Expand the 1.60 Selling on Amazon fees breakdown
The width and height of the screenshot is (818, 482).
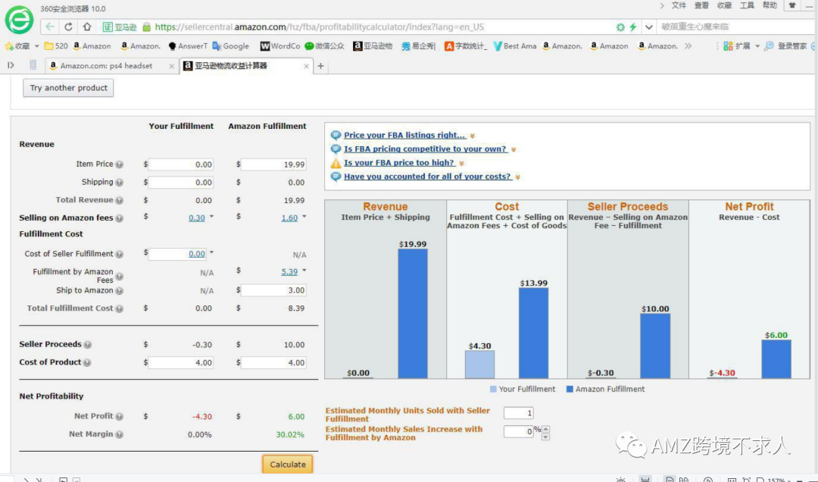(x=304, y=216)
